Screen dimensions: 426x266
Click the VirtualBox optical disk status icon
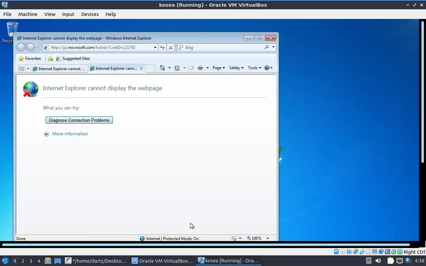[343, 252]
